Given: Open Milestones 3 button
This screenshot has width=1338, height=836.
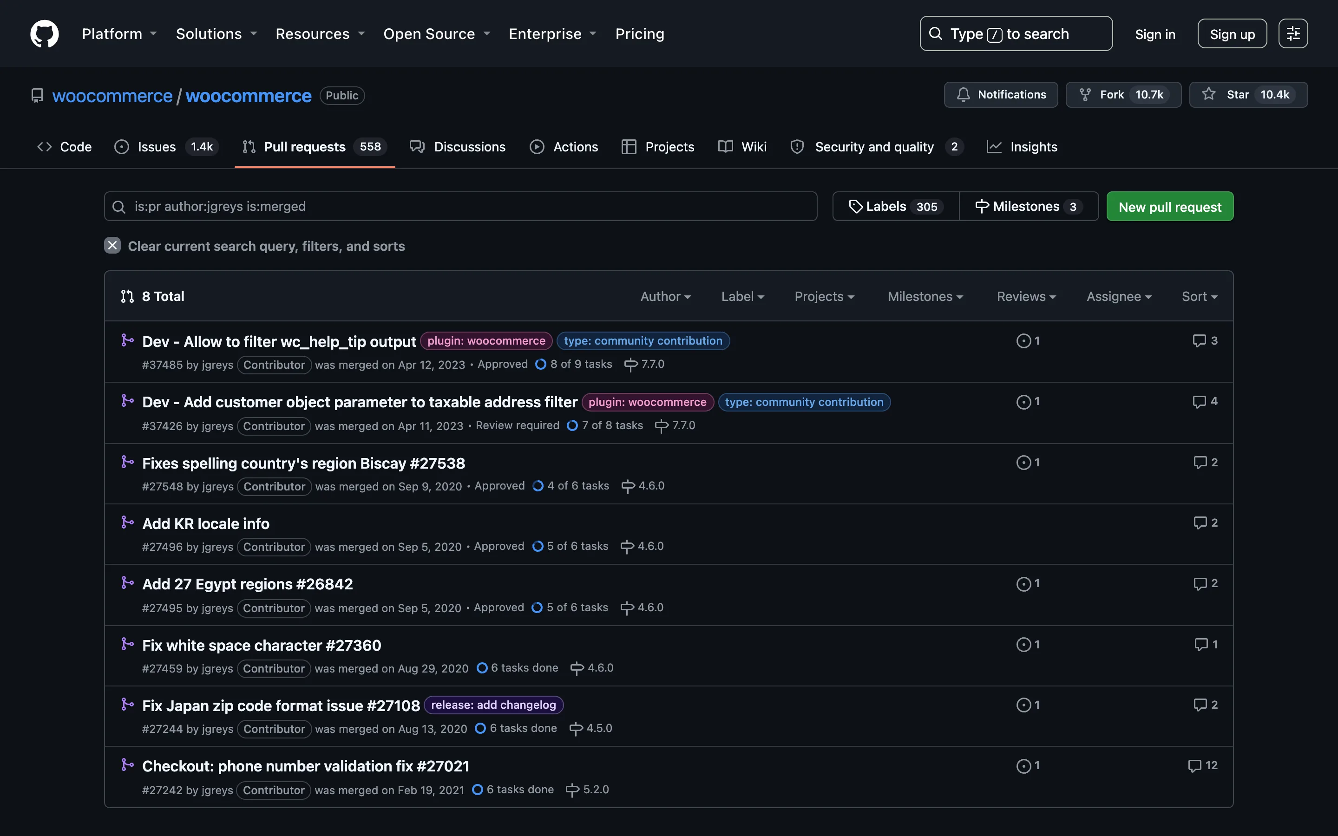Looking at the screenshot, I should tap(1029, 206).
